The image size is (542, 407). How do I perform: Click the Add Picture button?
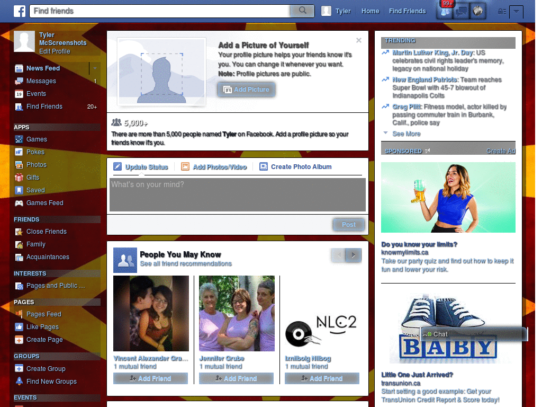pos(247,90)
